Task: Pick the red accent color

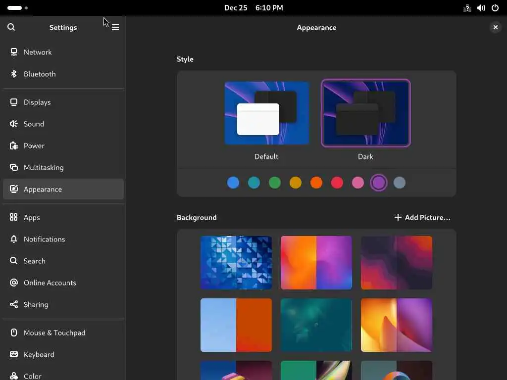Action: click(x=337, y=183)
